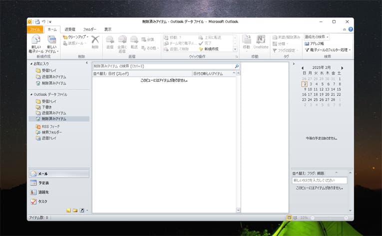Collapse the Outlook データ ファイル tree
The height and width of the screenshot is (236, 382).
click(x=31, y=94)
